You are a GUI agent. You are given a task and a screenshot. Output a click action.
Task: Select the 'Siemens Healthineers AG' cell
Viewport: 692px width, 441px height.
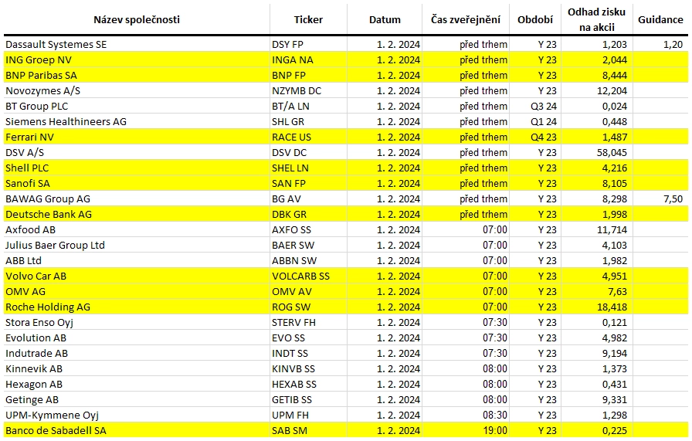(x=137, y=121)
